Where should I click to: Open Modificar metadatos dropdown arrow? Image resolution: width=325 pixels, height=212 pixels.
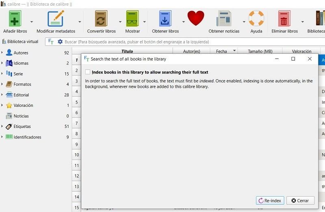coord(80,22)
